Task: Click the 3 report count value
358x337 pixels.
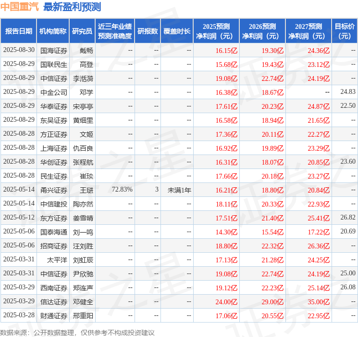Action: point(157,189)
